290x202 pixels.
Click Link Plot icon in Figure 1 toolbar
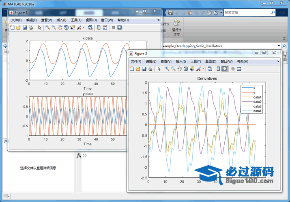pos(90,27)
